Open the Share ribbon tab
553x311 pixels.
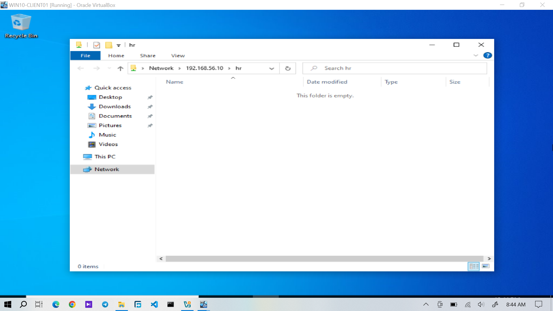(148, 56)
